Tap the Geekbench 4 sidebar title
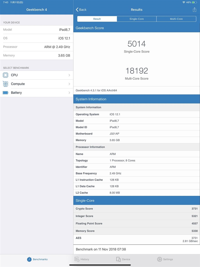The width and height of the screenshot is (200, 267). 36,10
